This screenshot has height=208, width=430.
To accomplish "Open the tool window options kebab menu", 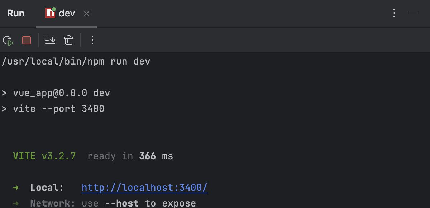I will point(394,13).
